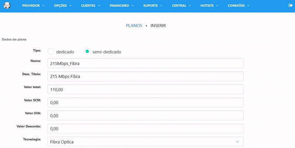
Task: Click the logout icon in top bar
Action: (x=290, y=6)
